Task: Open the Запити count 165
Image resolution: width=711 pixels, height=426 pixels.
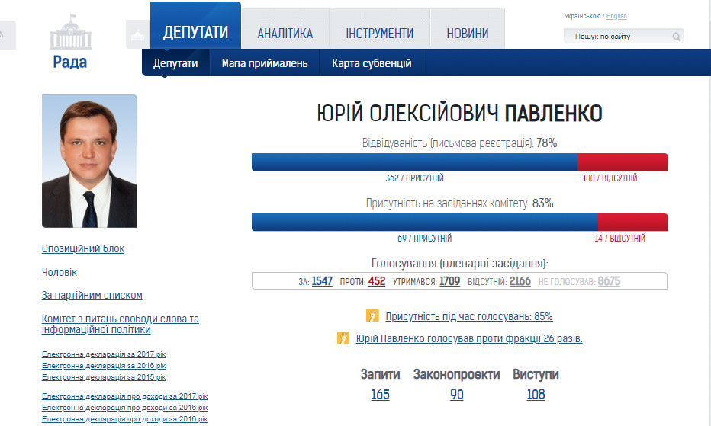Action: point(380,394)
